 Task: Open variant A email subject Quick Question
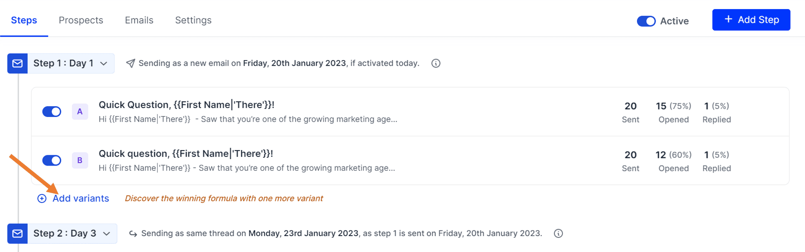(186, 105)
